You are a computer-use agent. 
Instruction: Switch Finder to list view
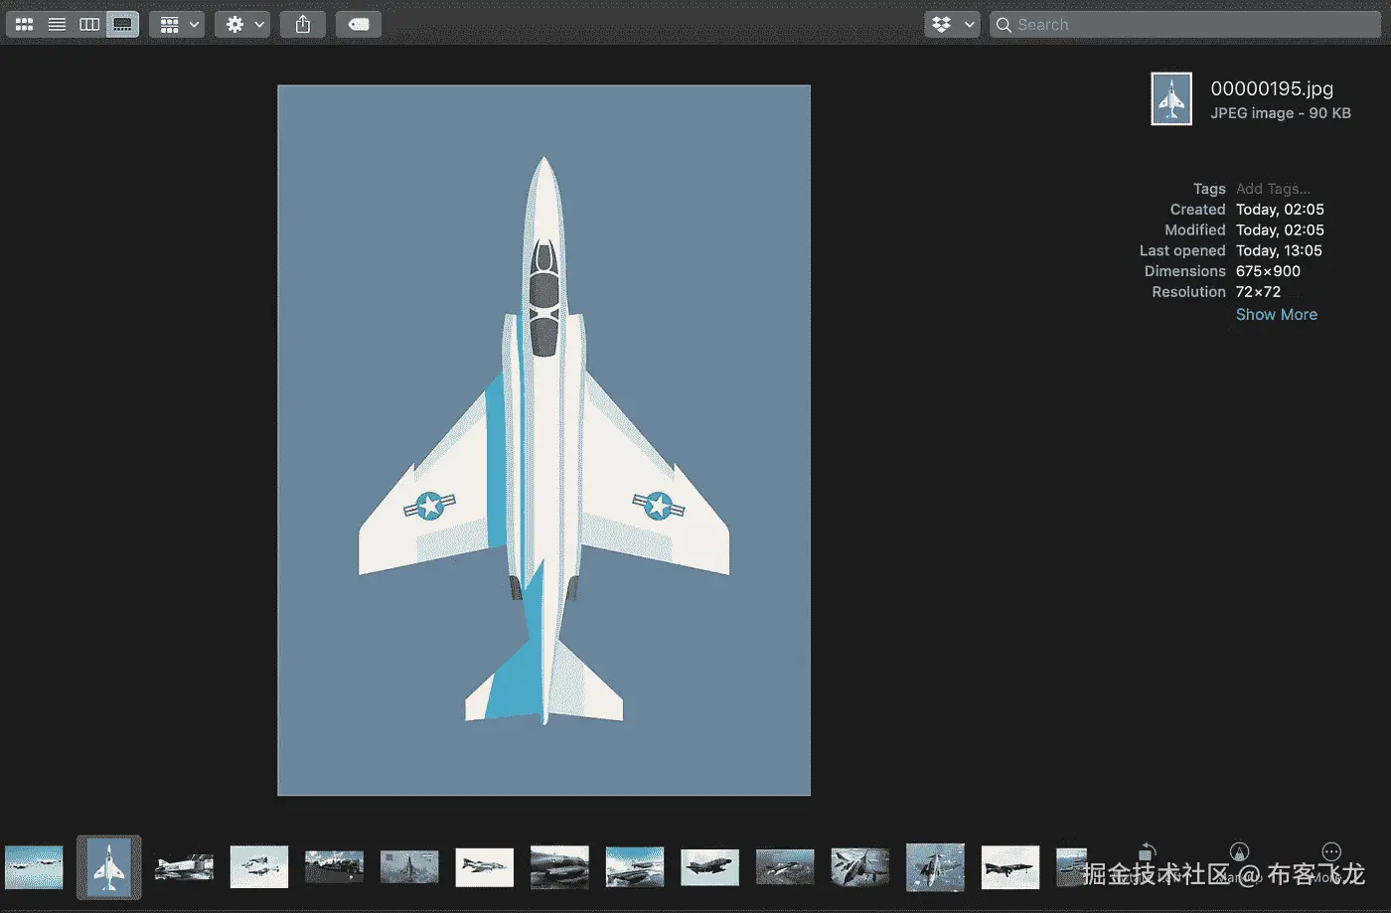pos(58,24)
